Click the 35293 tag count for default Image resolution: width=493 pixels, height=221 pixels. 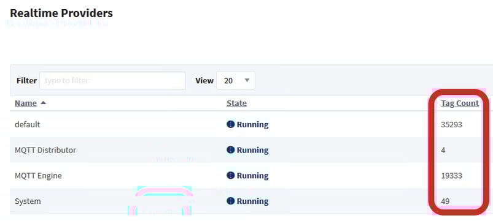pos(451,124)
